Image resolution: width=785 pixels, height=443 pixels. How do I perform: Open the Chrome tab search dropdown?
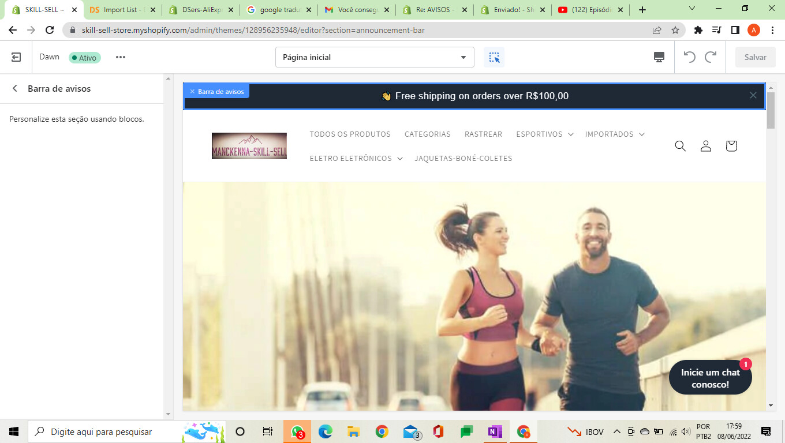pyautogui.click(x=693, y=9)
